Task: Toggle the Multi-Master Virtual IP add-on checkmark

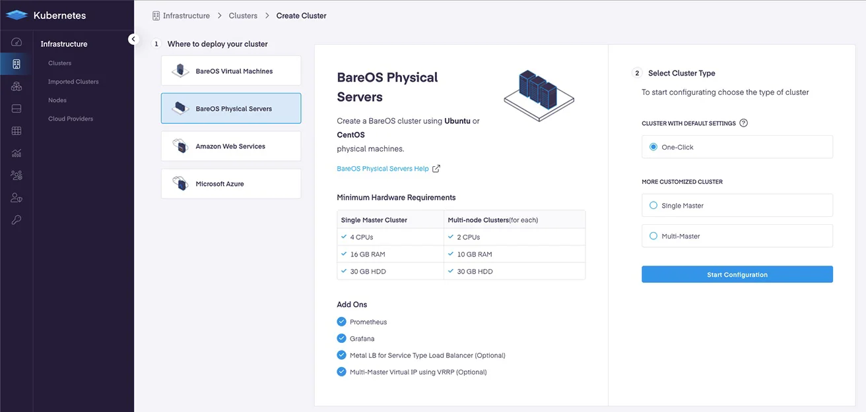Action: pos(341,372)
